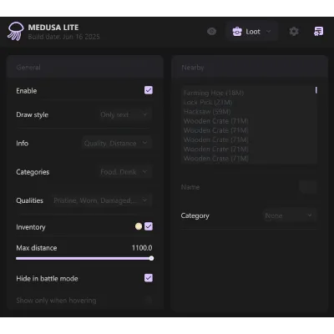Screen dimensions: 334x334
Task: Expand the Qualities dropdown
Action: (101, 200)
